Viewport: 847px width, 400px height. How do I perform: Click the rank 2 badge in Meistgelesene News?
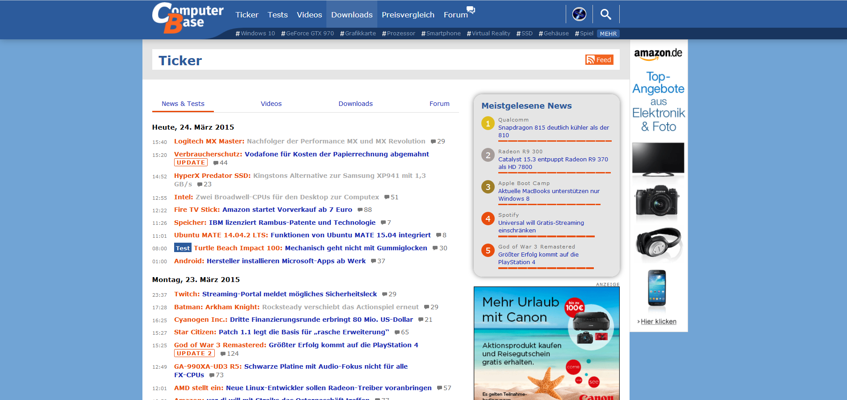pyautogui.click(x=488, y=155)
